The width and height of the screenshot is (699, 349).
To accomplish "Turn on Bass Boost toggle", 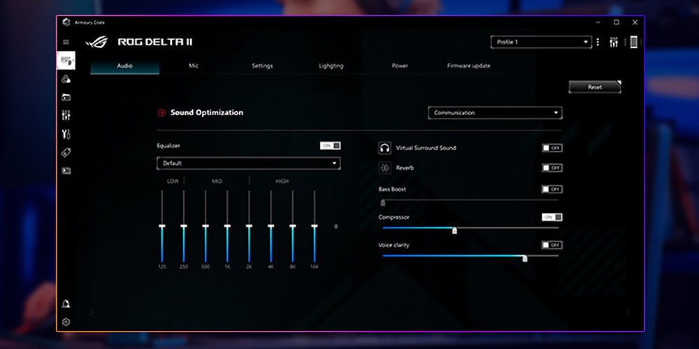I will [x=552, y=189].
